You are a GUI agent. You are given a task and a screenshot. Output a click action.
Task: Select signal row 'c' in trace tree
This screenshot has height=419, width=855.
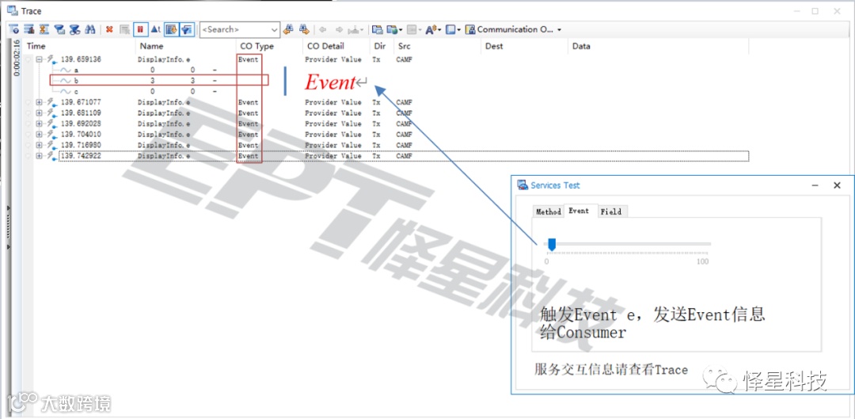(x=76, y=92)
